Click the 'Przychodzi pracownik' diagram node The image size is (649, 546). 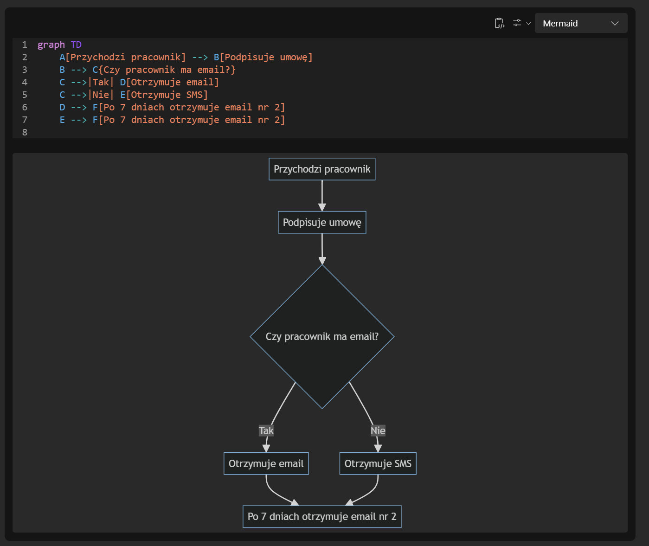point(322,169)
